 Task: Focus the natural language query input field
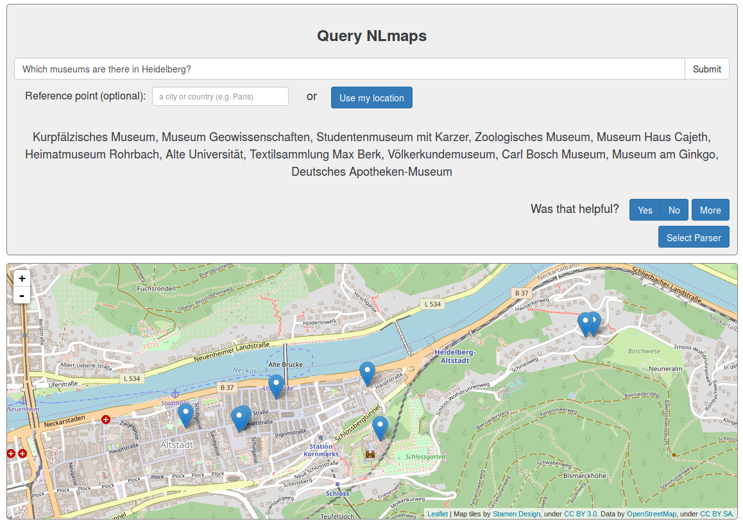[350, 69]
